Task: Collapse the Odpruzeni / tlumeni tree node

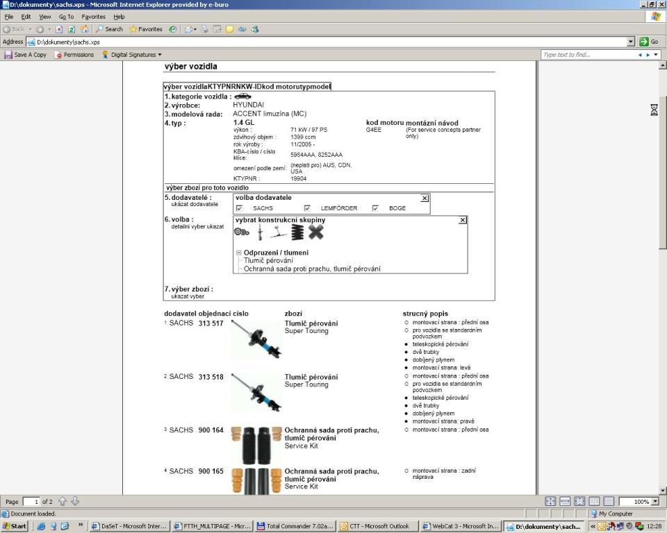Action: [x=238, y=253]
